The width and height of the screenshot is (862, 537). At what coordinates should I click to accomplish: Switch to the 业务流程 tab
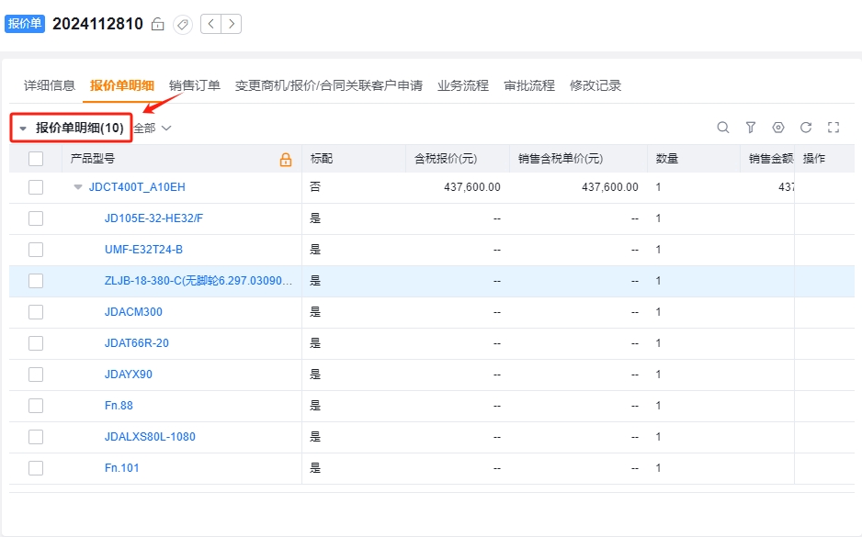[463, 85]
